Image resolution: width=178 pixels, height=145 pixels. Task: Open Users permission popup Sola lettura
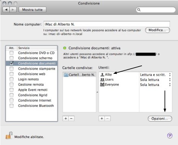pos(156,80)
